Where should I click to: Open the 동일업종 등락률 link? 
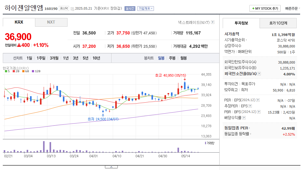pyautogui.click(x=238, y=134)
